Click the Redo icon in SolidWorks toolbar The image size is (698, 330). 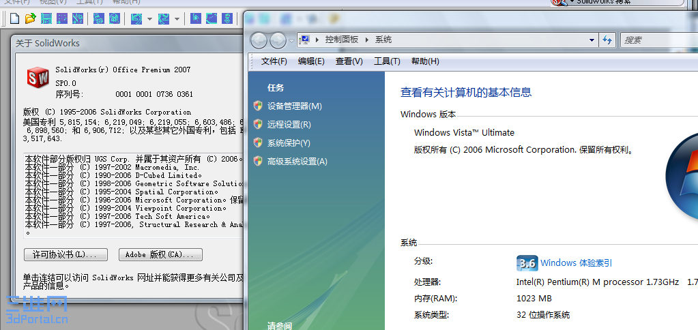tap(163, 18)
